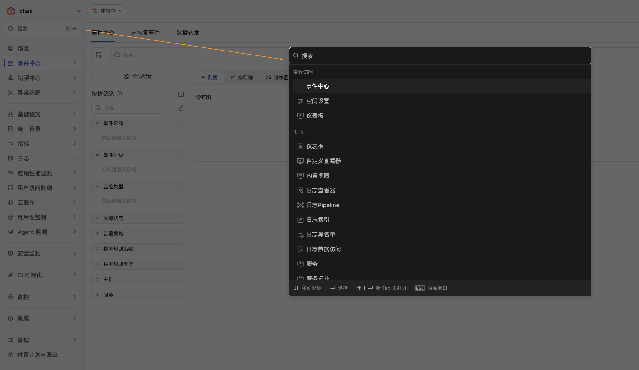The height and width of the screenshot is (370, 639).
Task: Click the 基础设施 icon in sidebar
Action: [x=10, y=114]
